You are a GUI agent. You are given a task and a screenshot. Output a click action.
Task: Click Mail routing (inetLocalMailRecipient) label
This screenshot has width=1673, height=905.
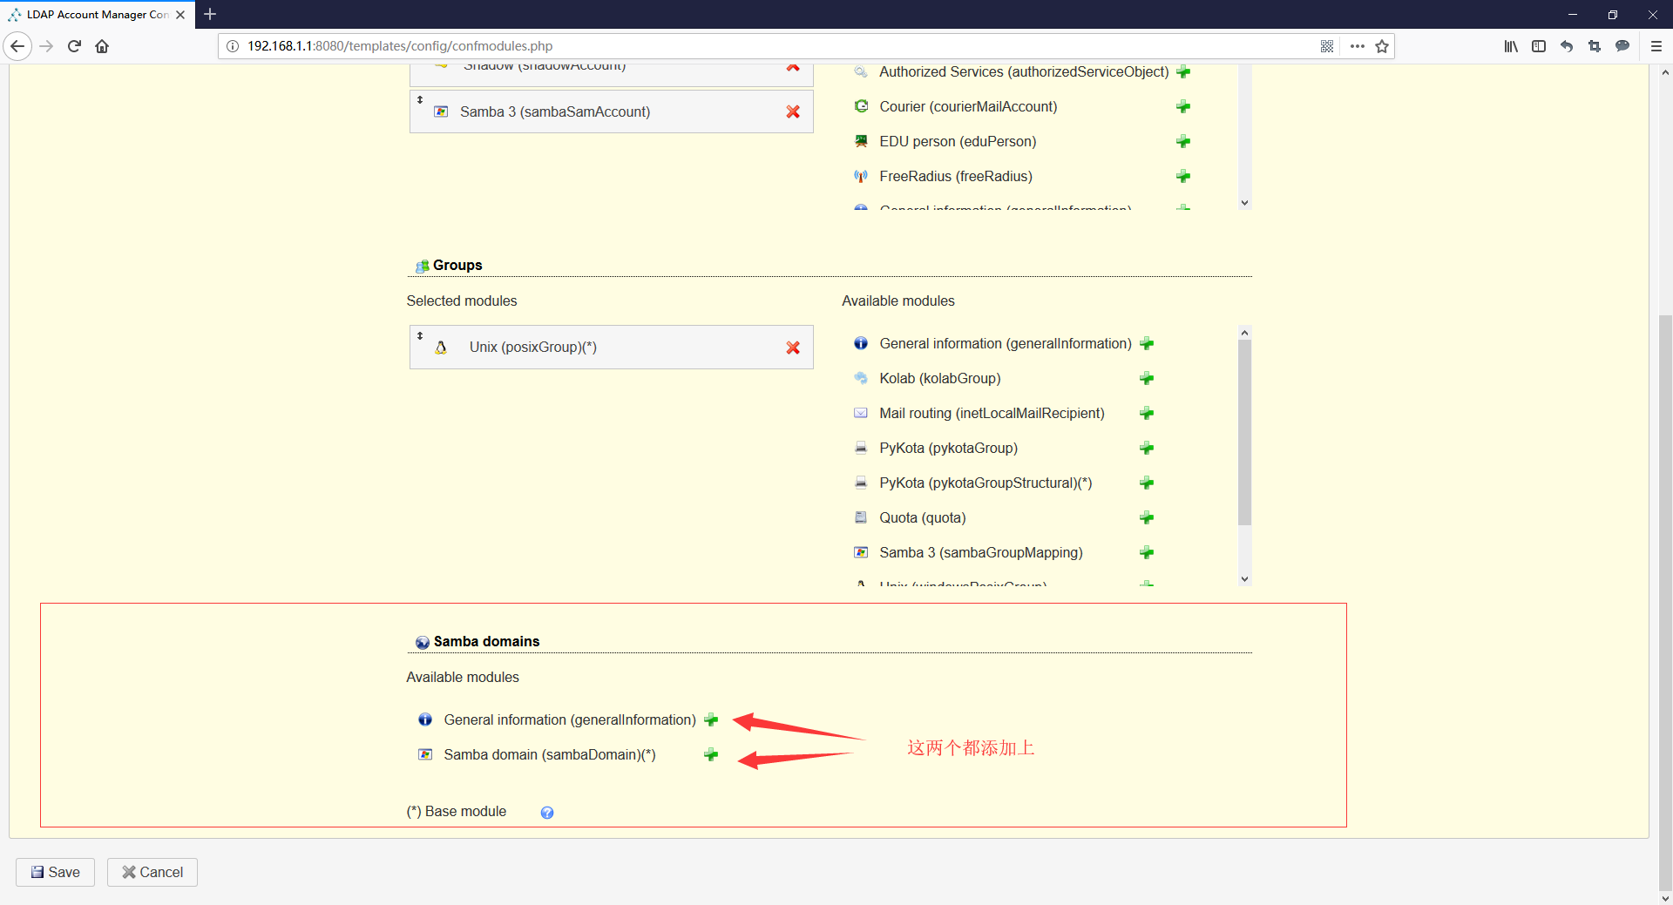click(x=992, y=413)
